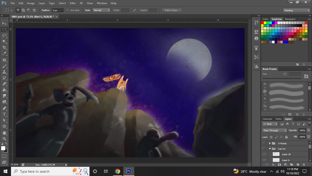Select the Paint Bucket tool
The width and height of the screenshot is (312, 176).
tap(4, 90)
